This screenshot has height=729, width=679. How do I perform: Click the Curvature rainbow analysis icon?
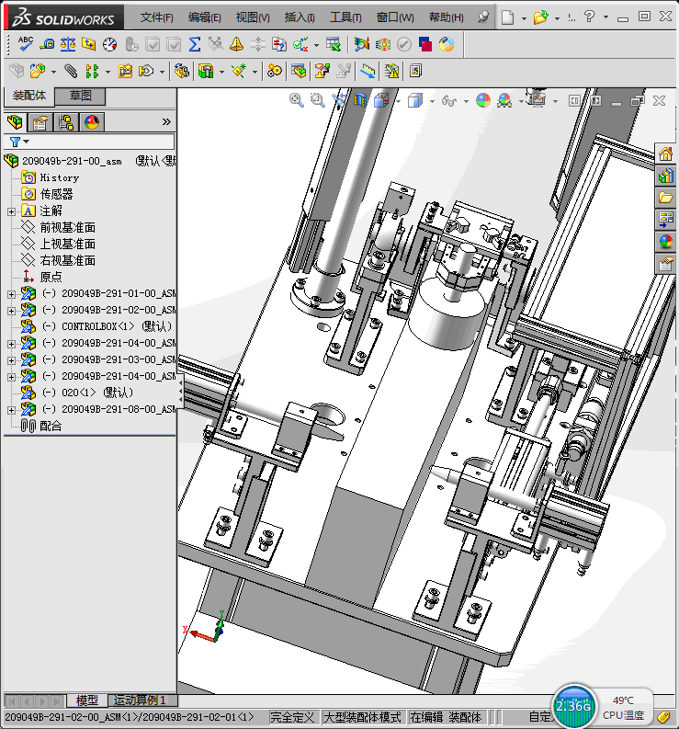coord(362,44)
